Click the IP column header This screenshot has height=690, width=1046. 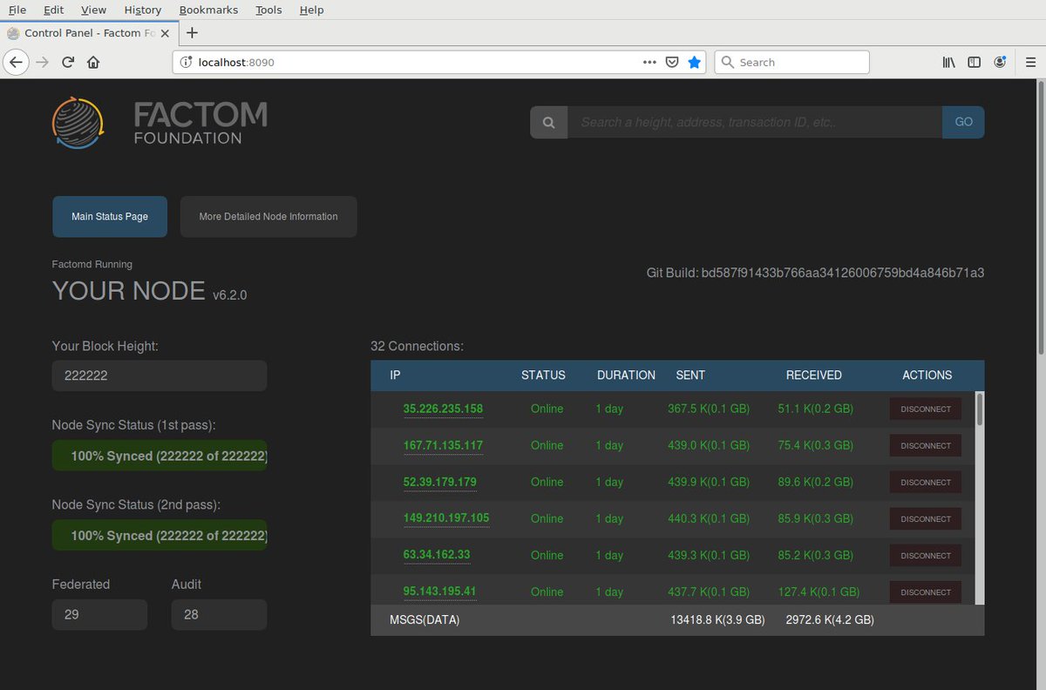point(395,375)
